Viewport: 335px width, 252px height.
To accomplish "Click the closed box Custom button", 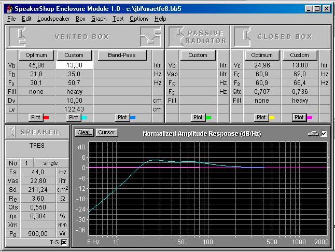I will [300, 55].
